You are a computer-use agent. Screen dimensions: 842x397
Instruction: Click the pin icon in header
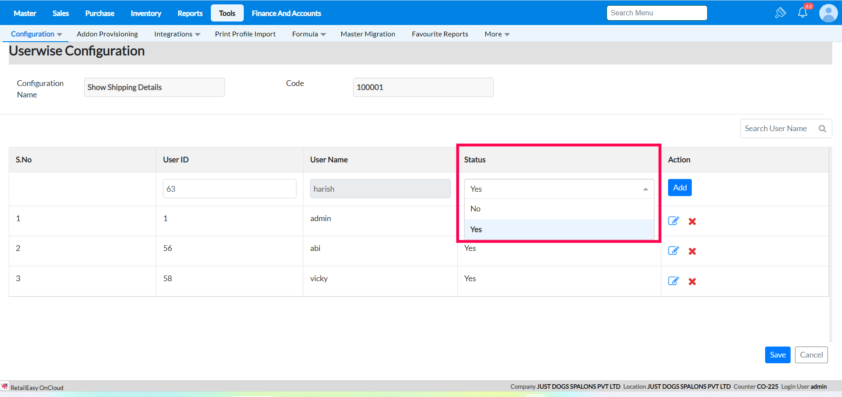[x=780, y=13]
